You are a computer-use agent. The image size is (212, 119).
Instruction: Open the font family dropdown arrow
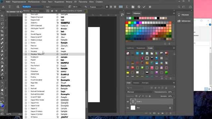pos(42,7)
